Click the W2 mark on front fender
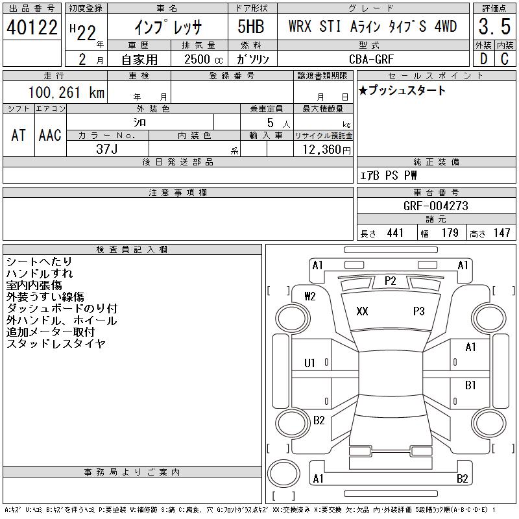The width and height of the screenshot is (519, 519). click(310, 296)
